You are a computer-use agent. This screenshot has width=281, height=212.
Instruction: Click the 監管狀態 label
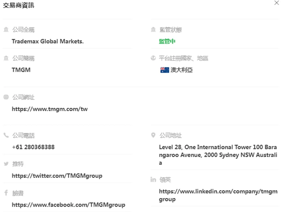coord(171,30)
